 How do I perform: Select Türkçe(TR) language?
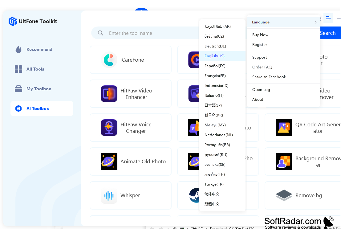tap(222, 184)
